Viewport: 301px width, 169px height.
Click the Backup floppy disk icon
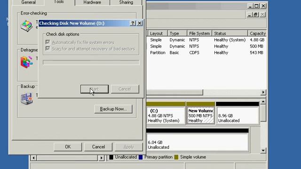point(26,99)
